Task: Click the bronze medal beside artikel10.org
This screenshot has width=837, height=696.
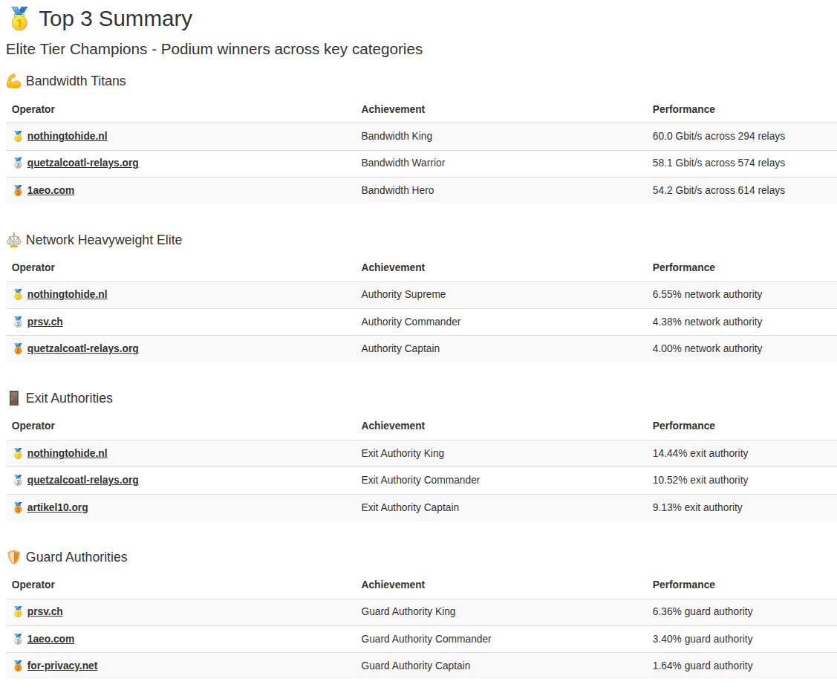Action: [18, 508]
